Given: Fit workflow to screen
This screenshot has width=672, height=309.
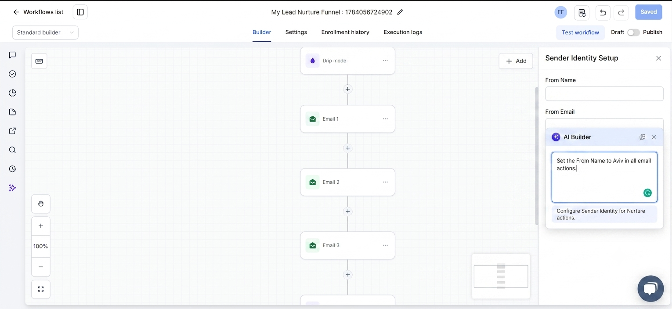Looking at the screenshot, I should [x=41, y=289].
